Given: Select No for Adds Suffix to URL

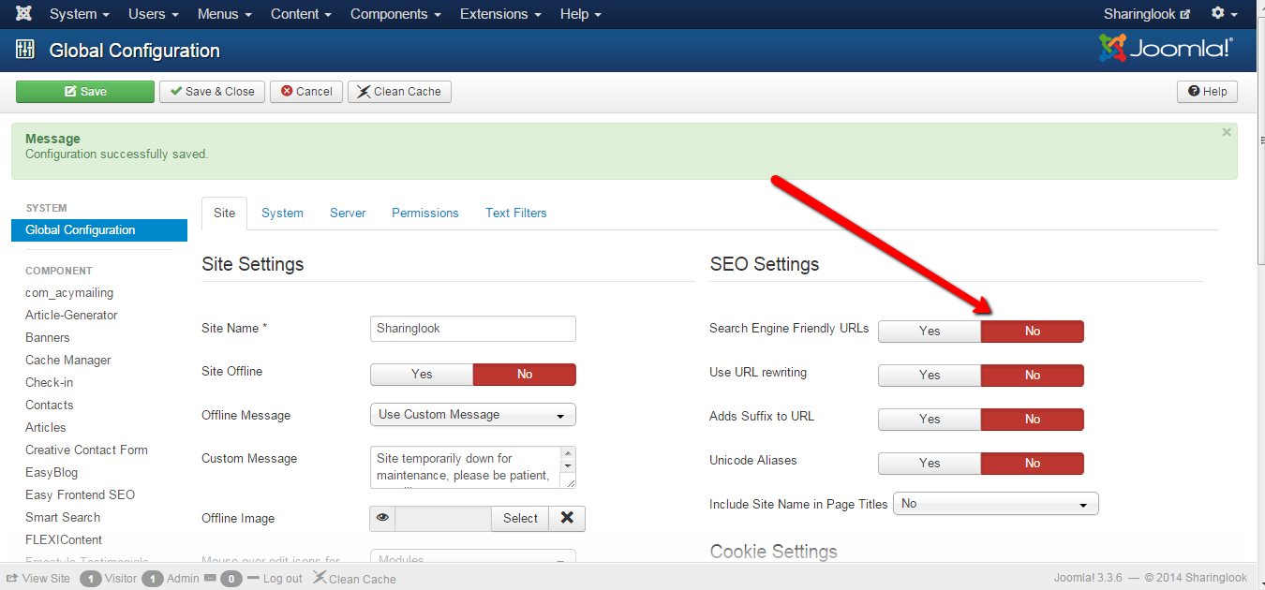Looking at the screenshot, I should [x=1033, y=420].
